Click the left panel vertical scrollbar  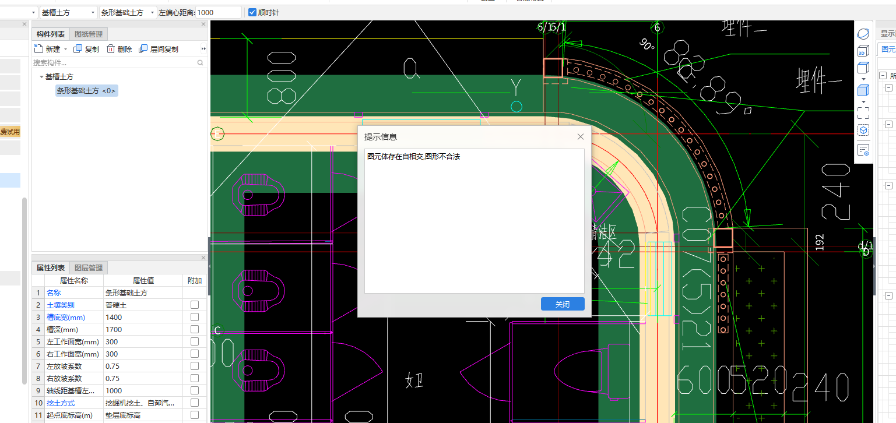24,290
